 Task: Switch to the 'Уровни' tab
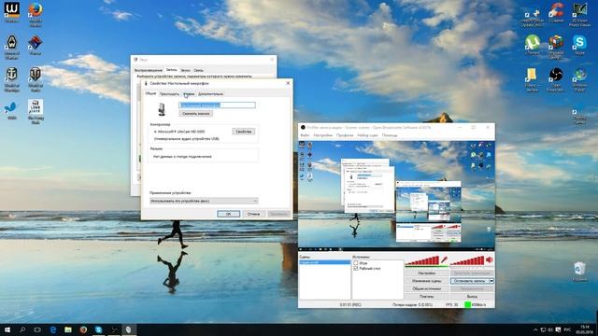(189, 93)
